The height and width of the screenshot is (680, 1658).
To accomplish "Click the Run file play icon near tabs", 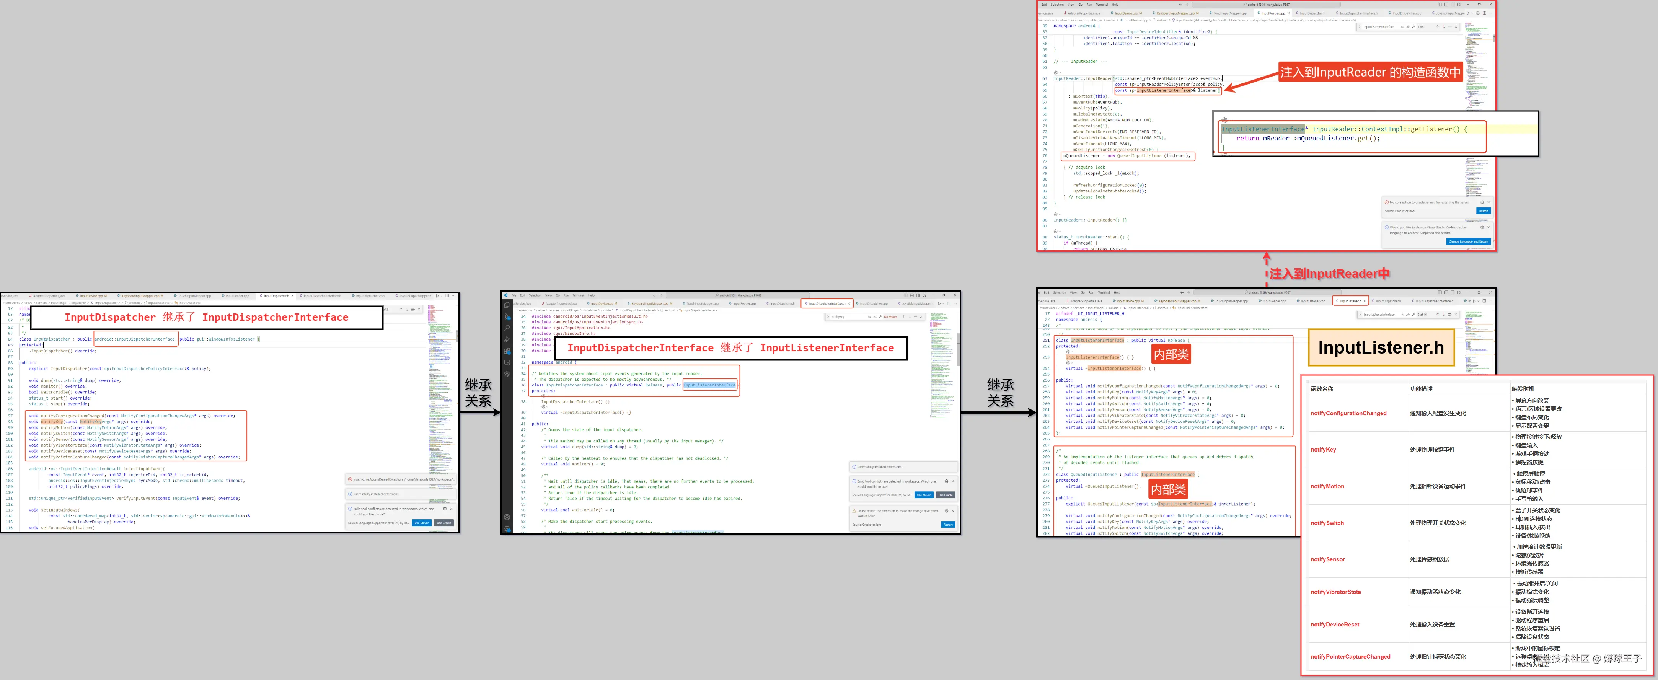I will (939, 304).
